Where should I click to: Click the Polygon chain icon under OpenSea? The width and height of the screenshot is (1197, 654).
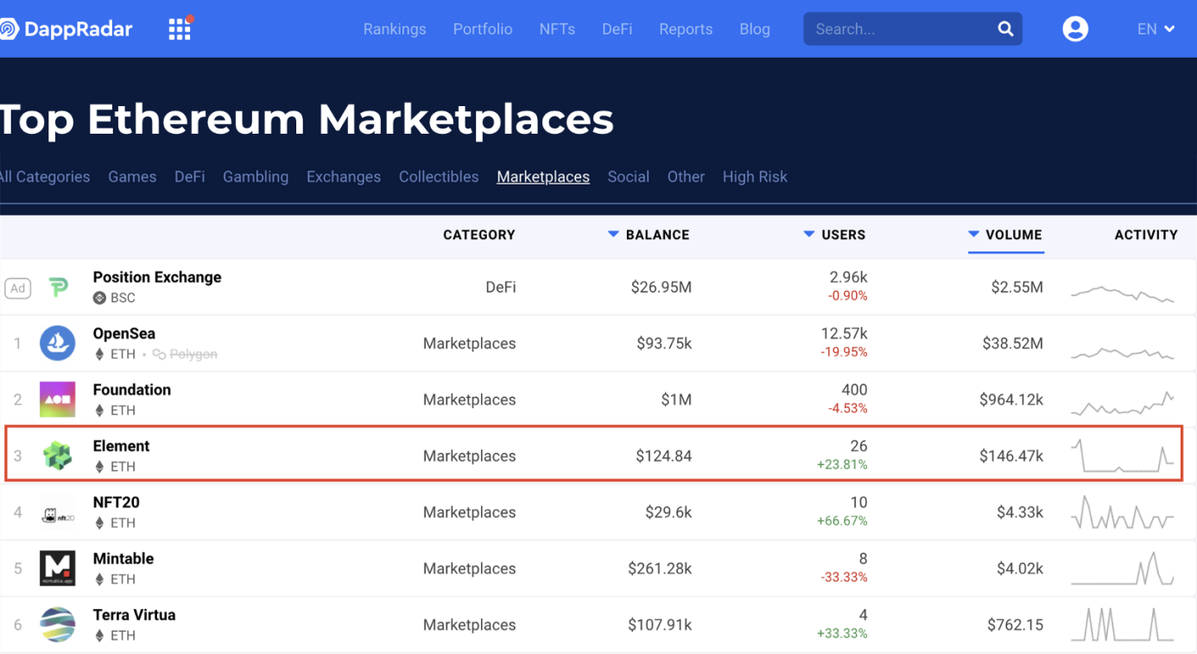(x=159, y=354)
